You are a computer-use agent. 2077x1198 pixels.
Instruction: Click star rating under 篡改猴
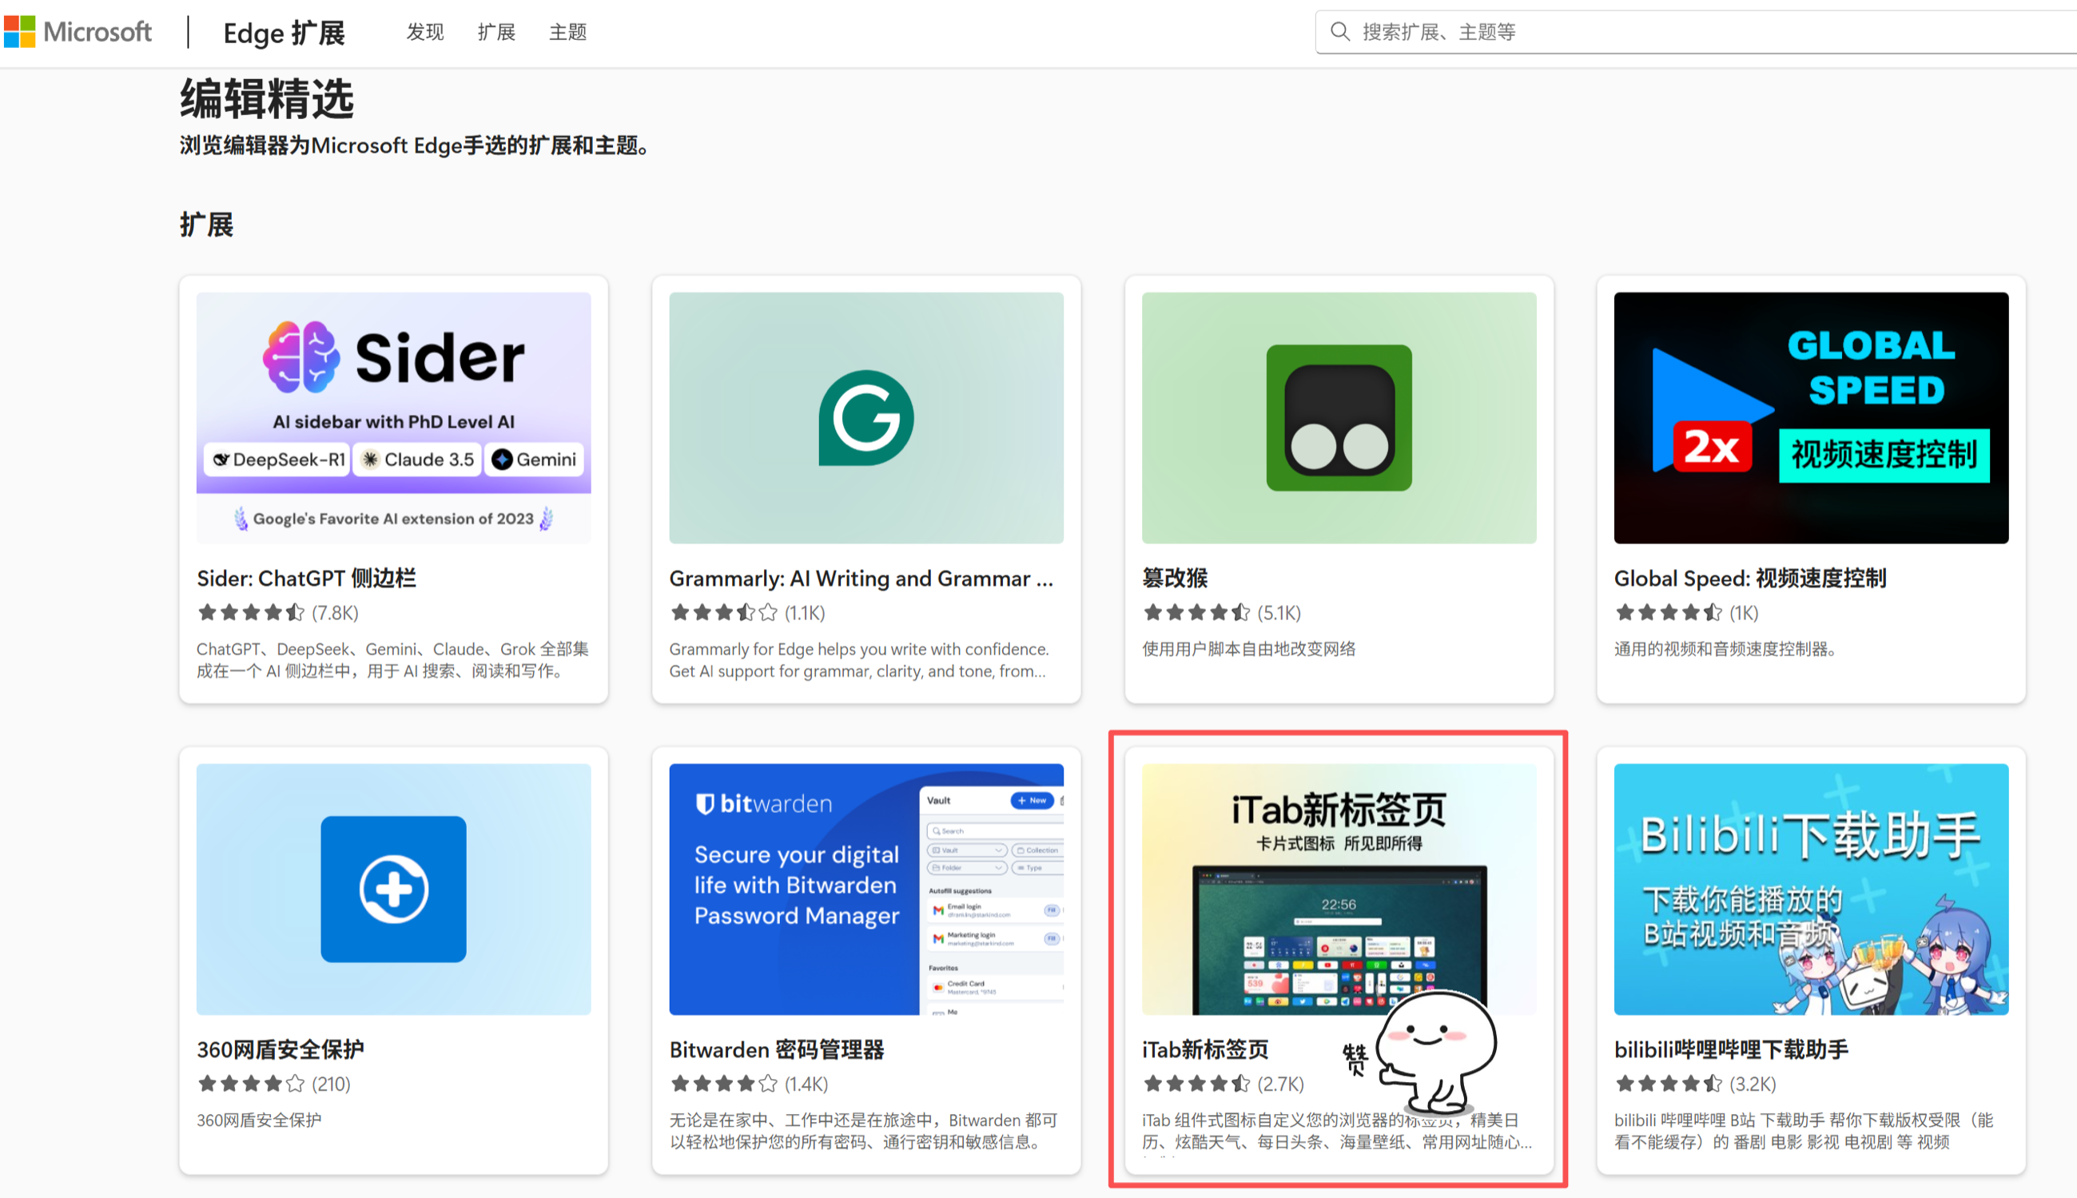(x=1196, y=613)
